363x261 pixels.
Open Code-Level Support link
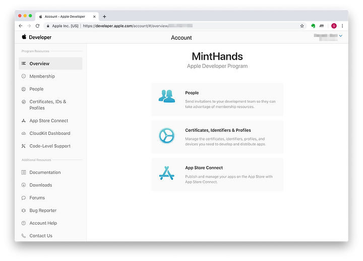point(50,146)
